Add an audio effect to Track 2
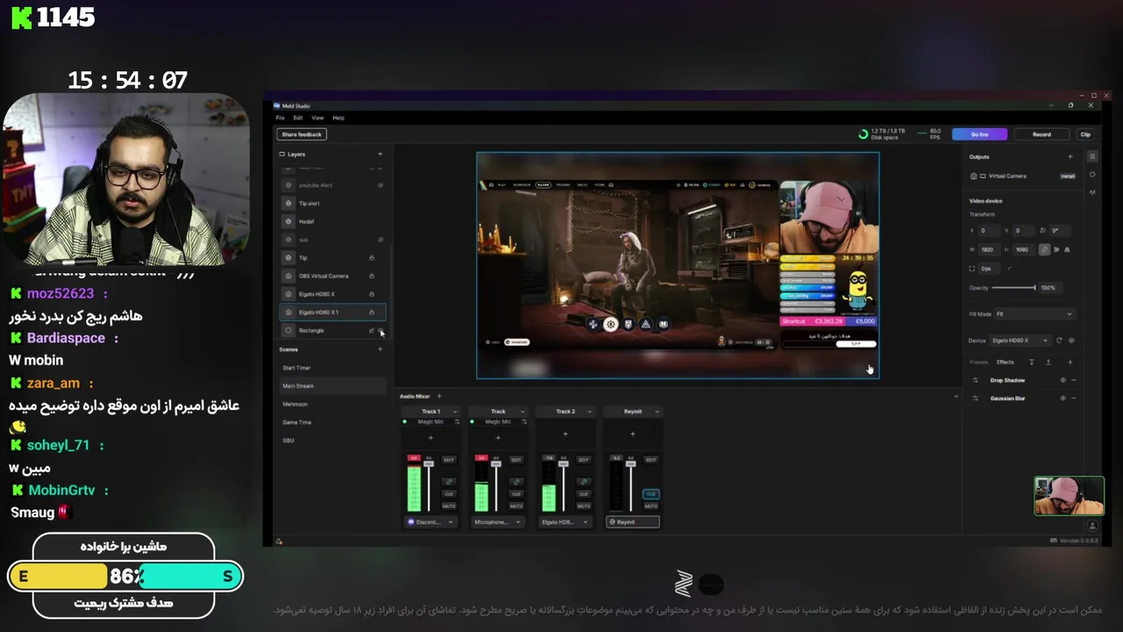Viewport: 1123px width, 632px height. click(x=565, y=434)
